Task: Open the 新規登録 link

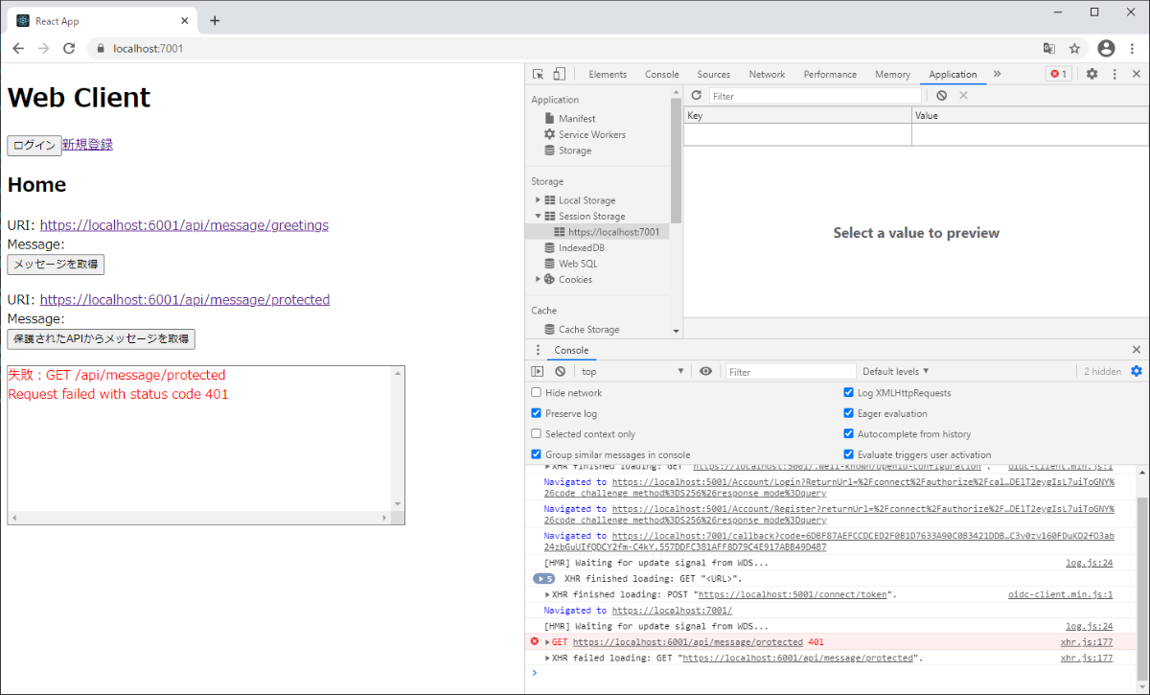Action: (87, 145)
